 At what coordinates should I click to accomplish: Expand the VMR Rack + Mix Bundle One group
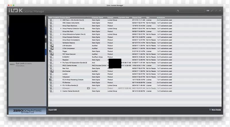(61, 20)
